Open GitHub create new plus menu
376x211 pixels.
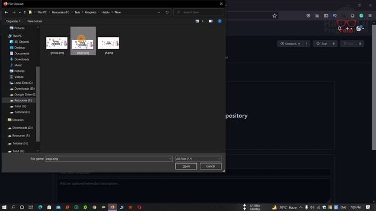click(x=348, y=29)
